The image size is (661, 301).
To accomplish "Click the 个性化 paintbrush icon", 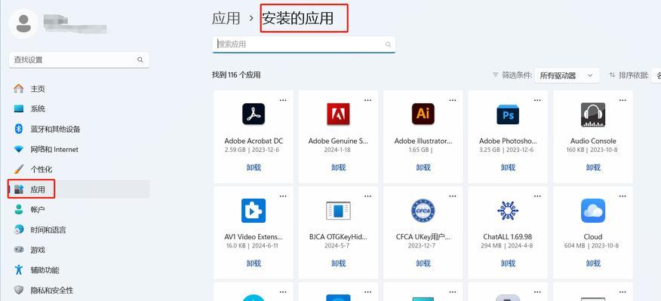I will pos(19,169).
